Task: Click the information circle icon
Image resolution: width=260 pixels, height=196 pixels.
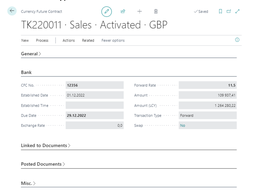Action: click(x=237, y=40)
